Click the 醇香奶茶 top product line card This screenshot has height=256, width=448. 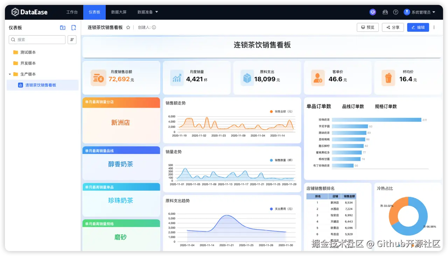pos(121,163)
